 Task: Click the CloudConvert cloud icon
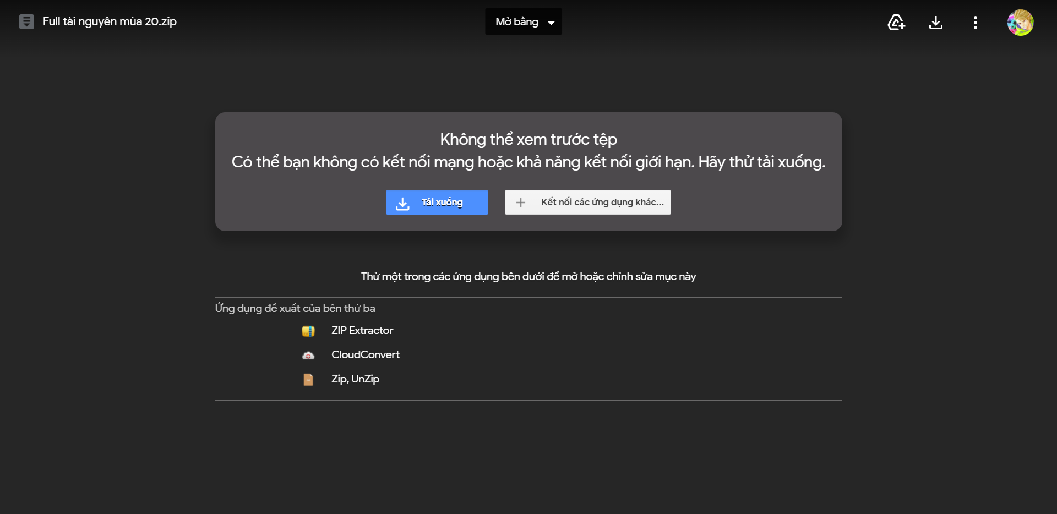click(308, 356)
